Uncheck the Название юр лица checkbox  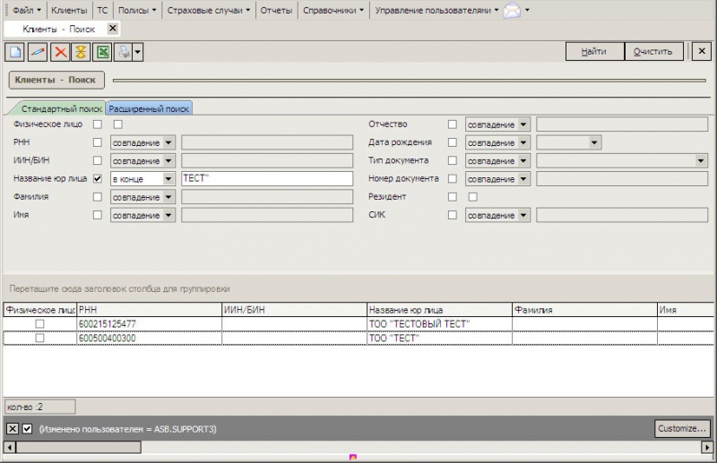point(98,178)
